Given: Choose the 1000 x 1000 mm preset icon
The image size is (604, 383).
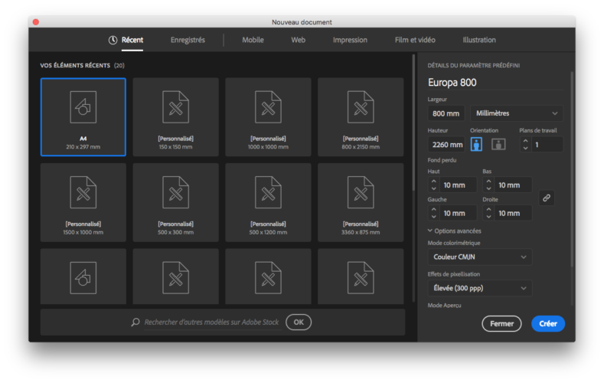Looking at the screenshot, I should pos(268,108).
